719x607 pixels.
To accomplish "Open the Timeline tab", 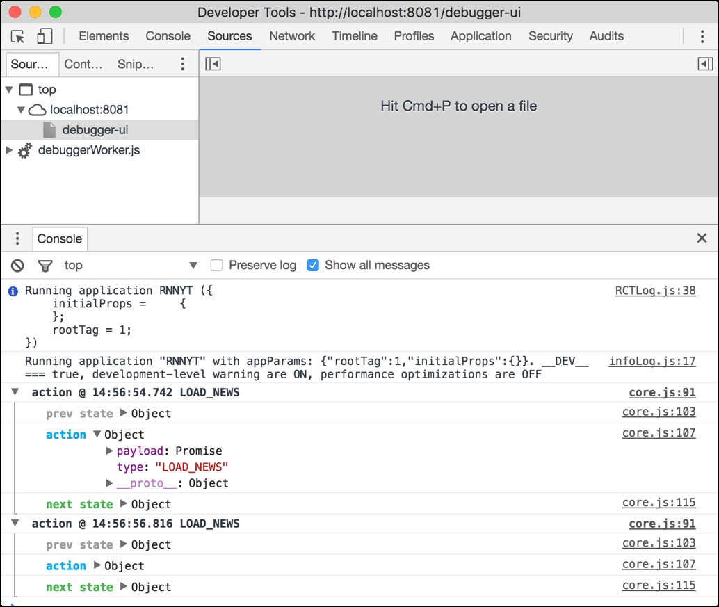I will [355, 36].
